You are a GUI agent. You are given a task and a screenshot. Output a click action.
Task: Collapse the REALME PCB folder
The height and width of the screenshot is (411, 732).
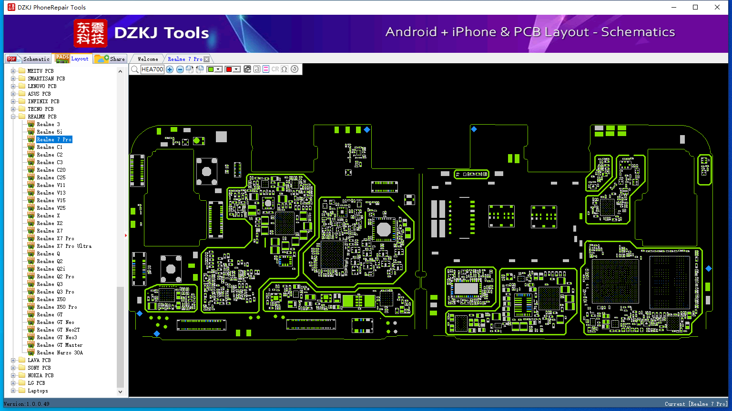14,117
